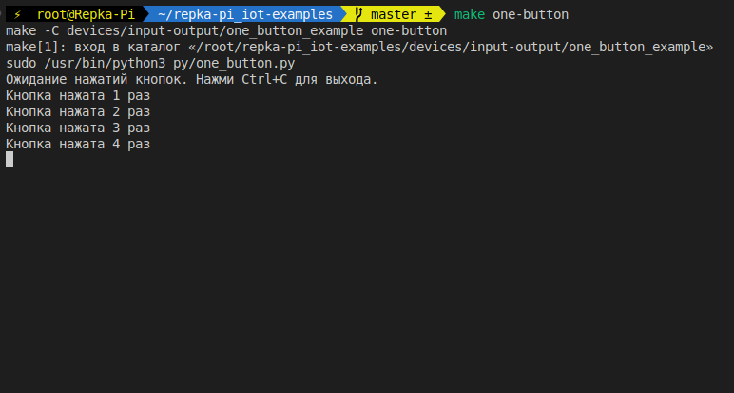Click the one-button argument in the command line
Image resolution: width=734 pixels, height=393 pixels.
click(x=531, y=14)
